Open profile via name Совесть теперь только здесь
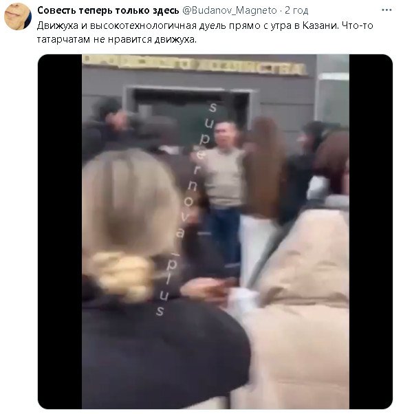Image resolution: width=403 pixels, height=414 pixels. 108,10
